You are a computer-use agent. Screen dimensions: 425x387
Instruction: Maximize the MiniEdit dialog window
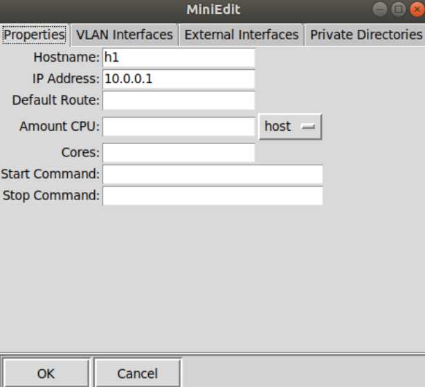399,10
